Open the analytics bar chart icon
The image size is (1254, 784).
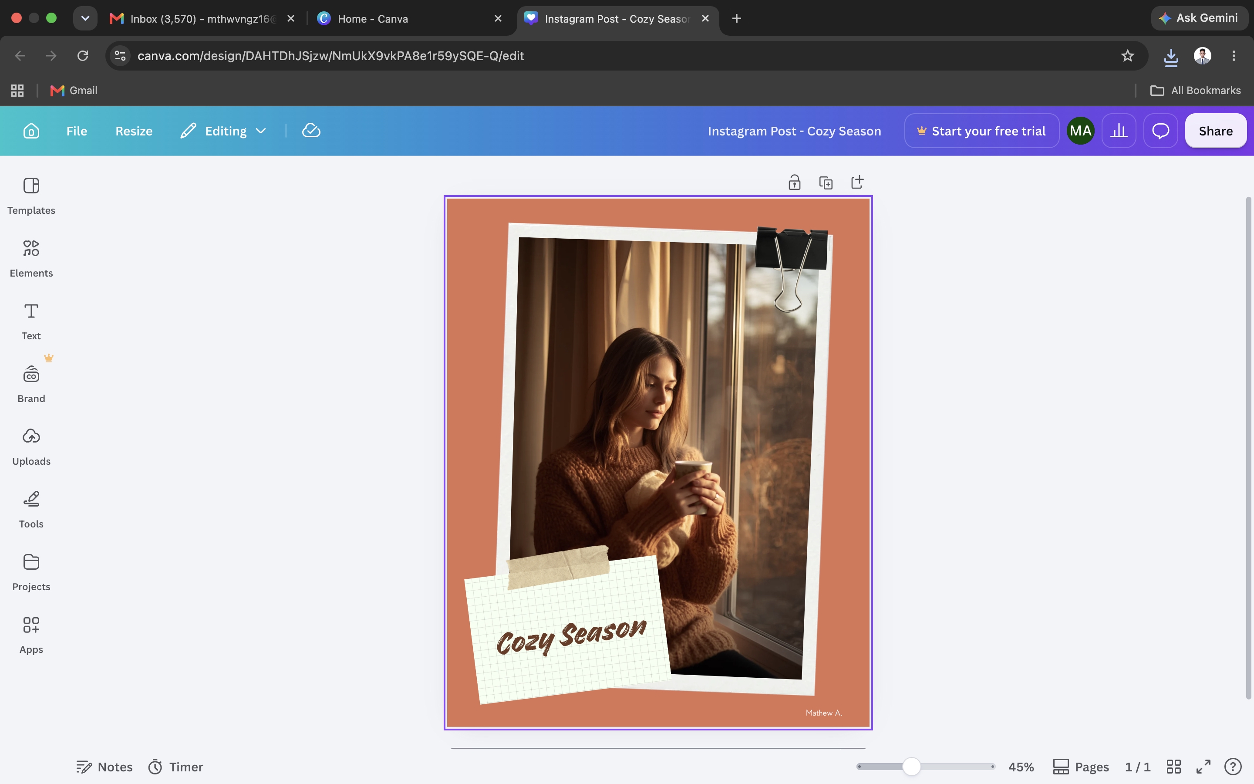[x=1119, y=131]
